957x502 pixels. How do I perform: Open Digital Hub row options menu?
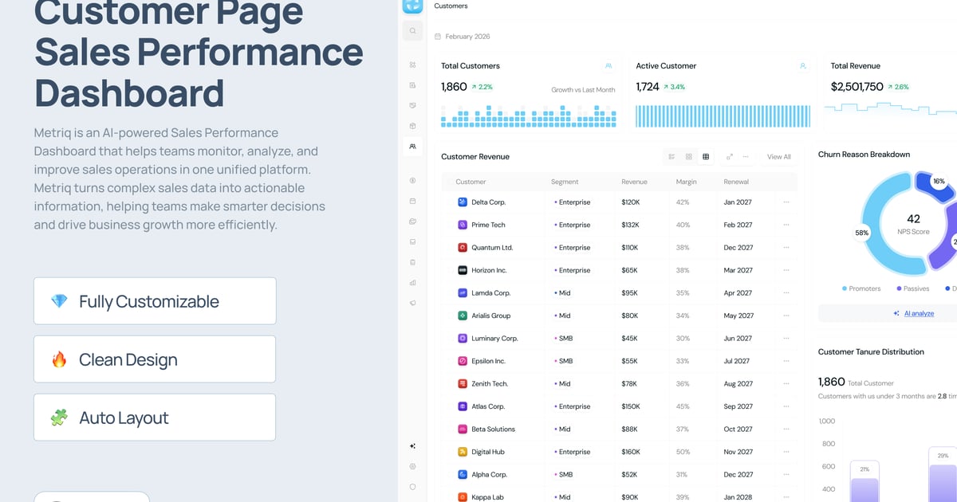coord(786,452)
